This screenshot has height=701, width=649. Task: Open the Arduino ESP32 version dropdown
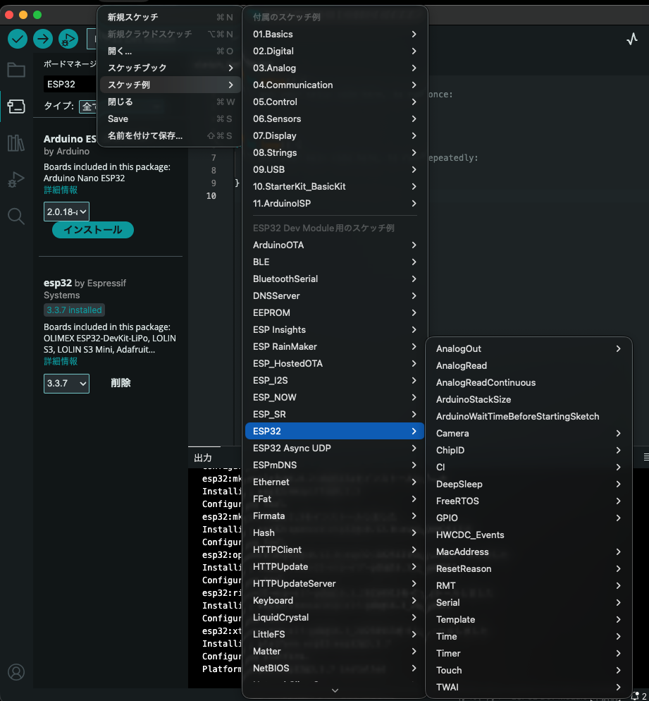[66, 211]
